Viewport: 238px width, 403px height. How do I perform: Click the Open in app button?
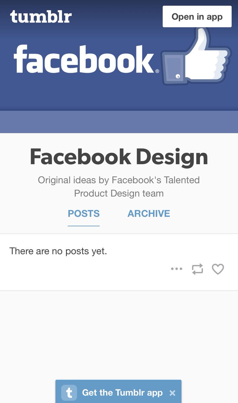click(x=197, y=16)
